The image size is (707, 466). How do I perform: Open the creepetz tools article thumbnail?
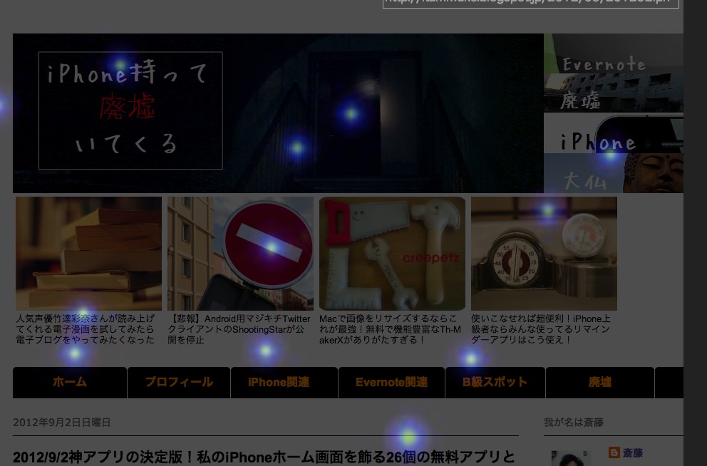click(x=392, y=253)
